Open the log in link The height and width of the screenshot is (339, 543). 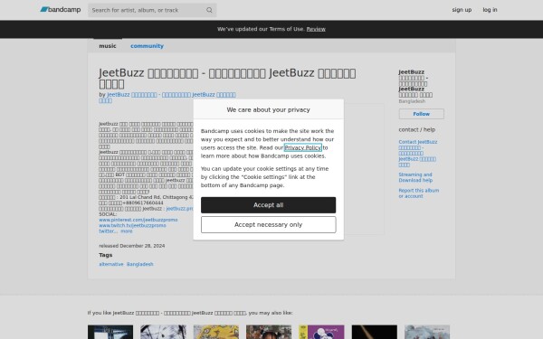[x=490, y=10]
